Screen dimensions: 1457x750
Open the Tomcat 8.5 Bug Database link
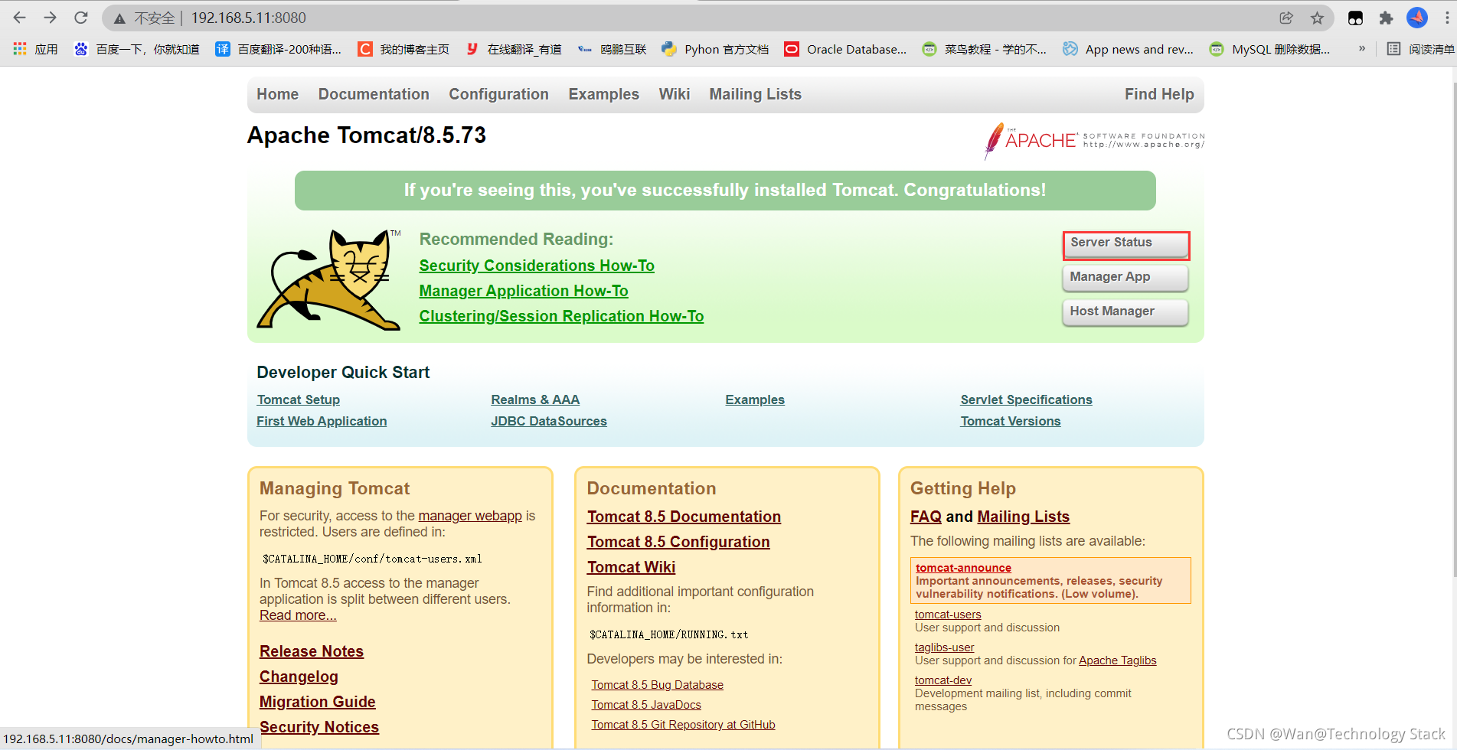(657, 685)
